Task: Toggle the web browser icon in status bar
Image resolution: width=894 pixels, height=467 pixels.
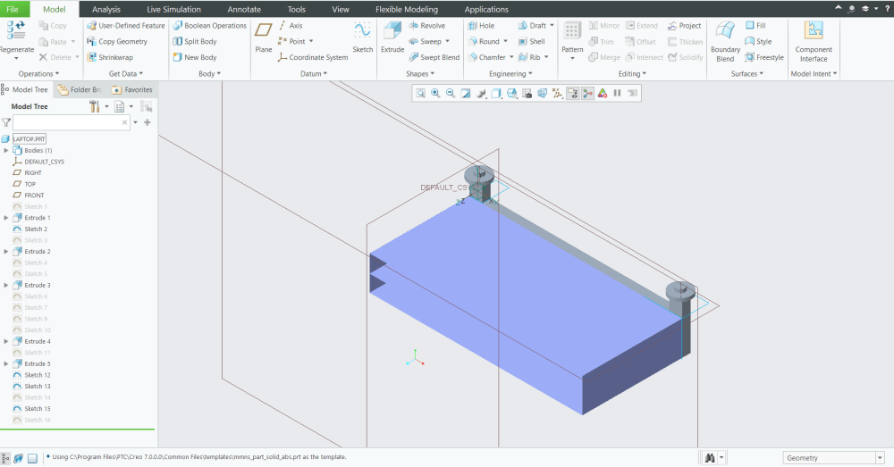Action: click(18, 458)
